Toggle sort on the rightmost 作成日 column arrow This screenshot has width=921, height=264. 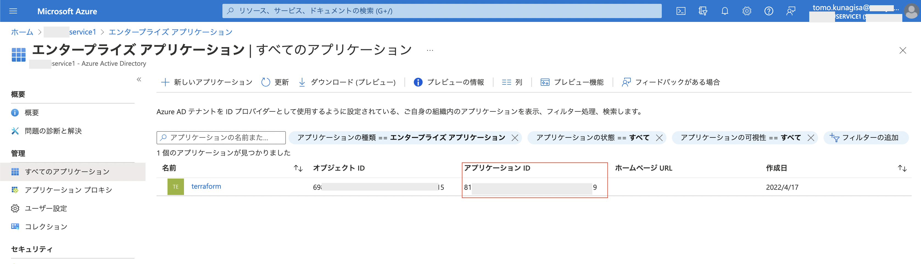[902, 168]
